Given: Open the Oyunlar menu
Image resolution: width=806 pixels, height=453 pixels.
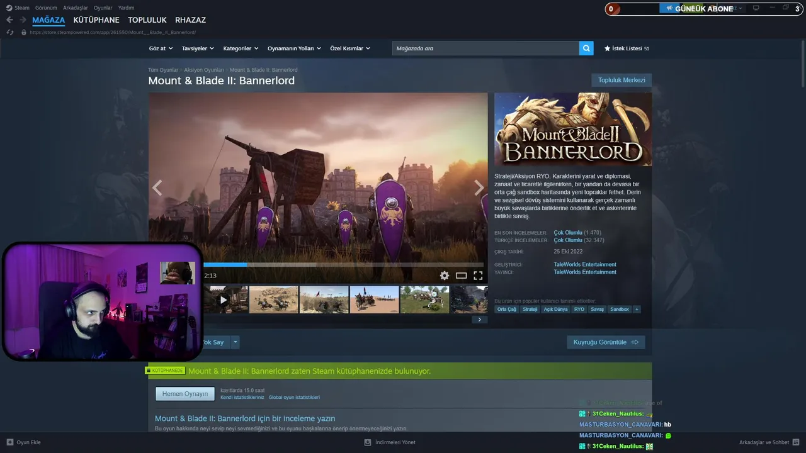Looking at the screenshot, I should [103, 8].
